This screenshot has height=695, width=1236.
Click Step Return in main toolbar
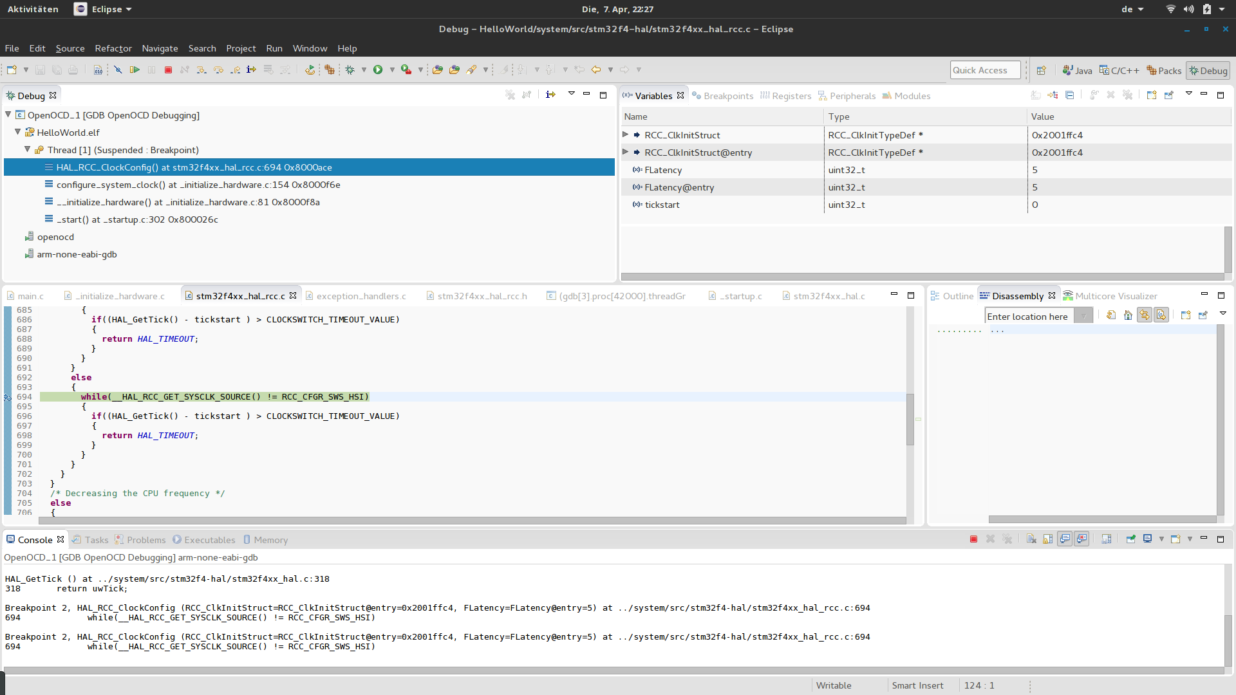tap(235, 69)
